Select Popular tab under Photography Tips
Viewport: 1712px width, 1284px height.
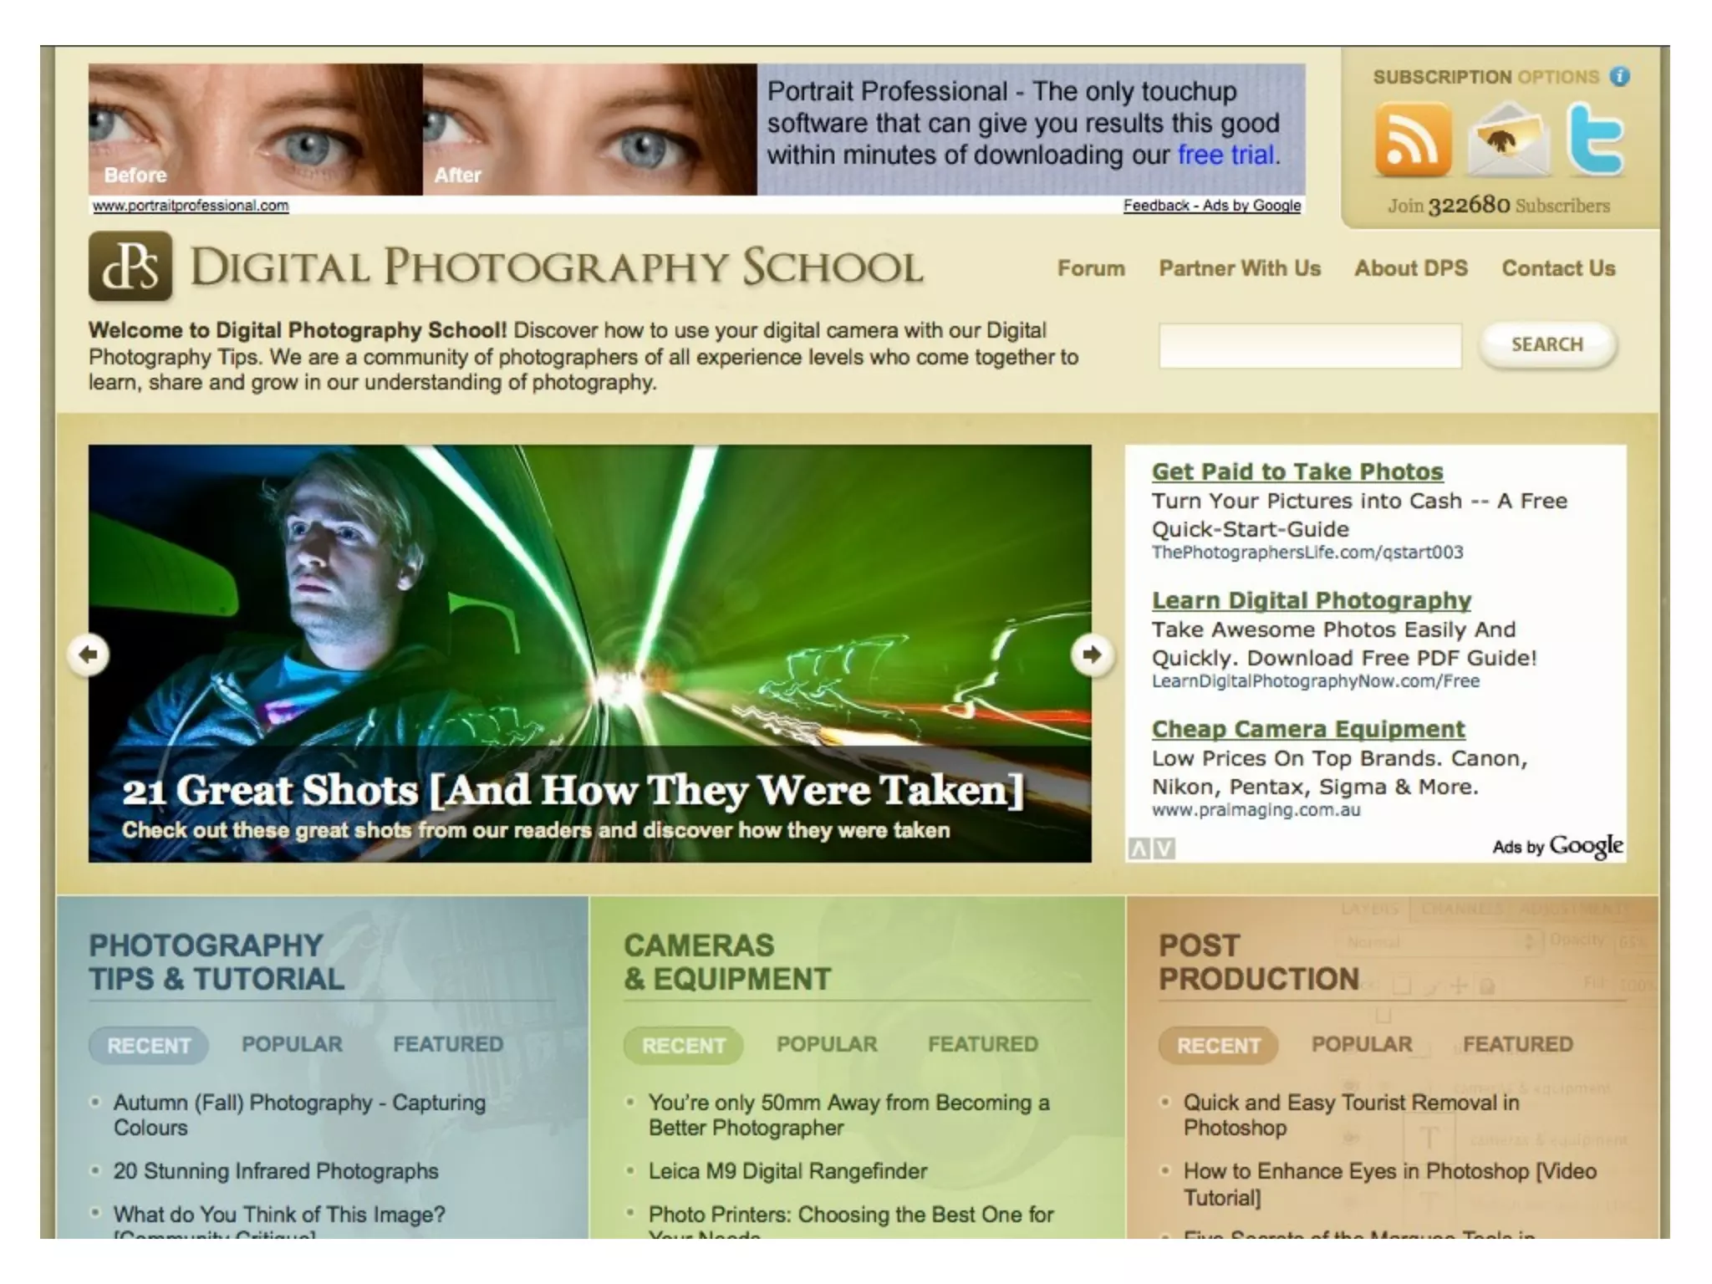click(292, 1044)
